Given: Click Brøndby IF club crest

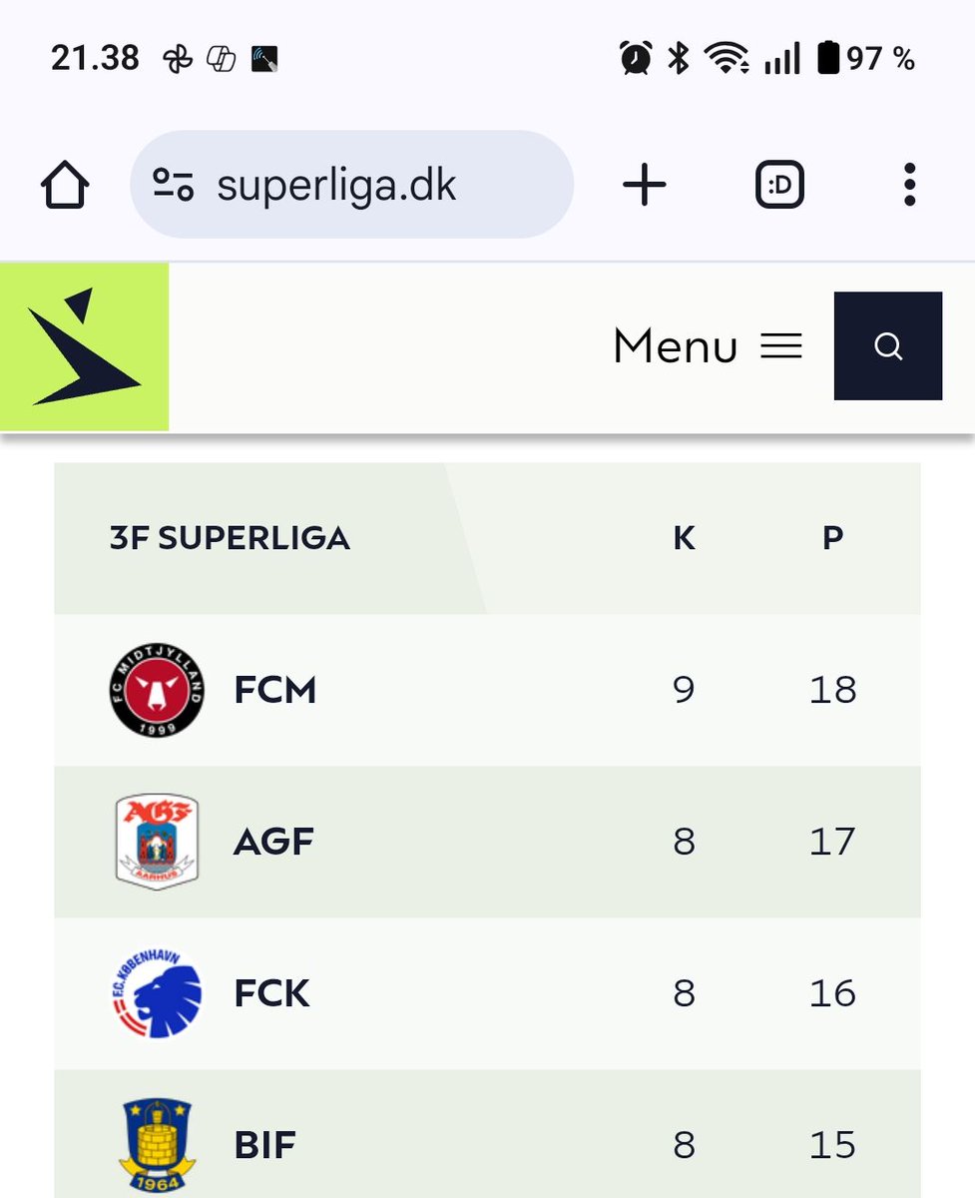Looking at the screenshot, I should pyautogui.click(x=157, y=1145).
